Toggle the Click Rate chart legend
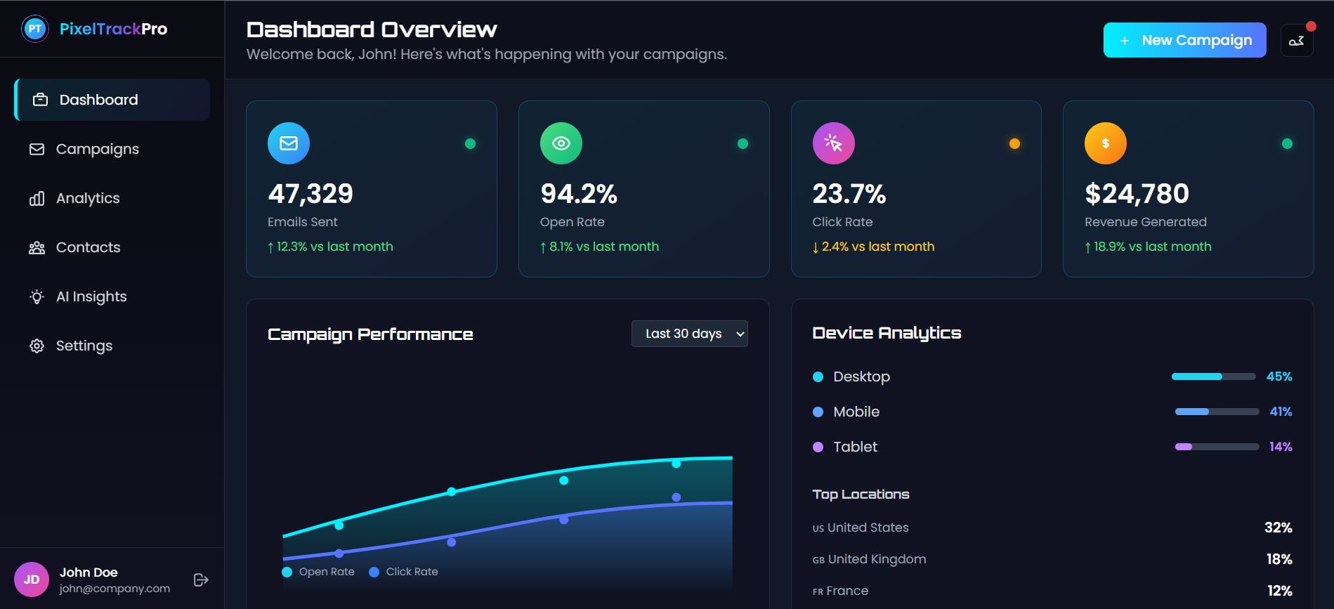The width and height of the screenshot is (1334, 609). click(404, 572)
